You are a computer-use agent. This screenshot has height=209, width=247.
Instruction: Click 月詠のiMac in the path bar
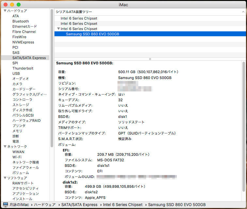[x=19, y=204]
